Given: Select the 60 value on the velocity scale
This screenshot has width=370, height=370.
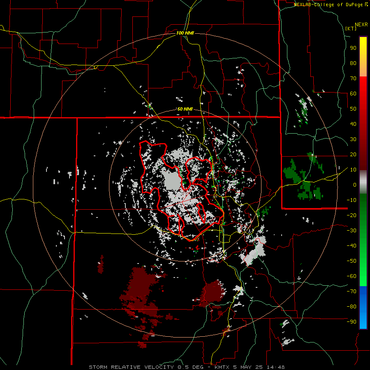Looking at the screenshot, I should [353, 94].
